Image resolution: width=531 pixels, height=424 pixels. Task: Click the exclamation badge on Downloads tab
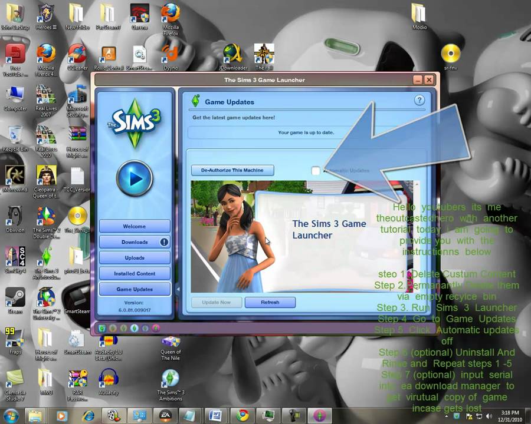click(x=164, y=242)
